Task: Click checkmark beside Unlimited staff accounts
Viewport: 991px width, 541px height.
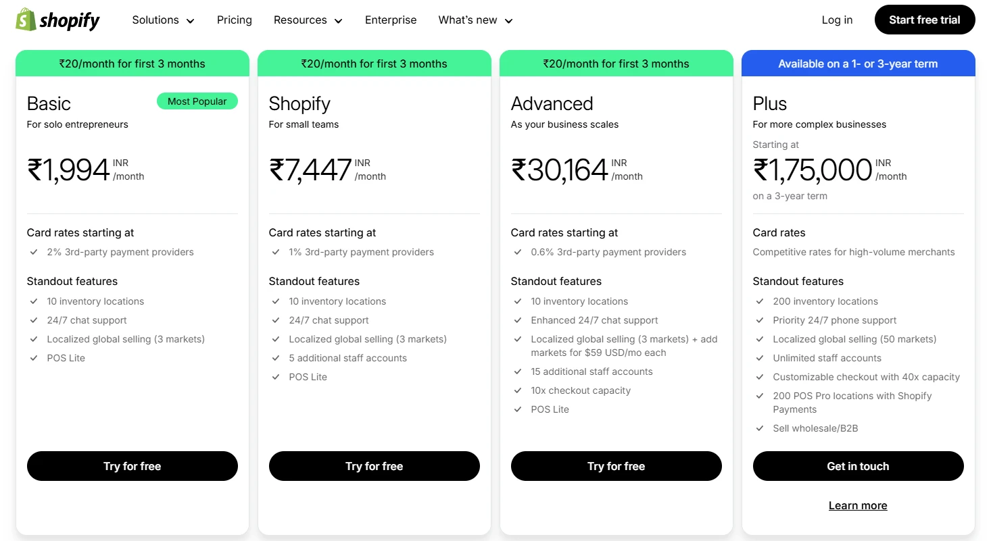Action: click(760, 358)
